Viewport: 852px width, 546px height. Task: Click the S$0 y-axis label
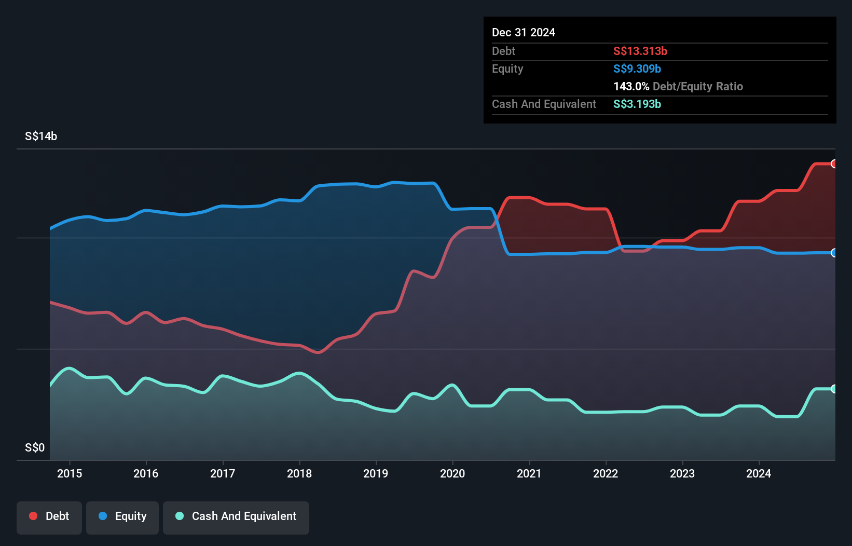click(x=35, y=448)
